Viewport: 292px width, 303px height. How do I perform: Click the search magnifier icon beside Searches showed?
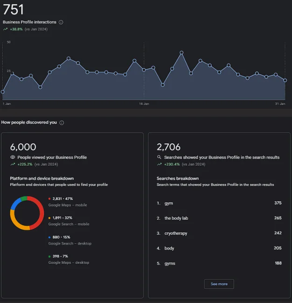pos(160,157)
